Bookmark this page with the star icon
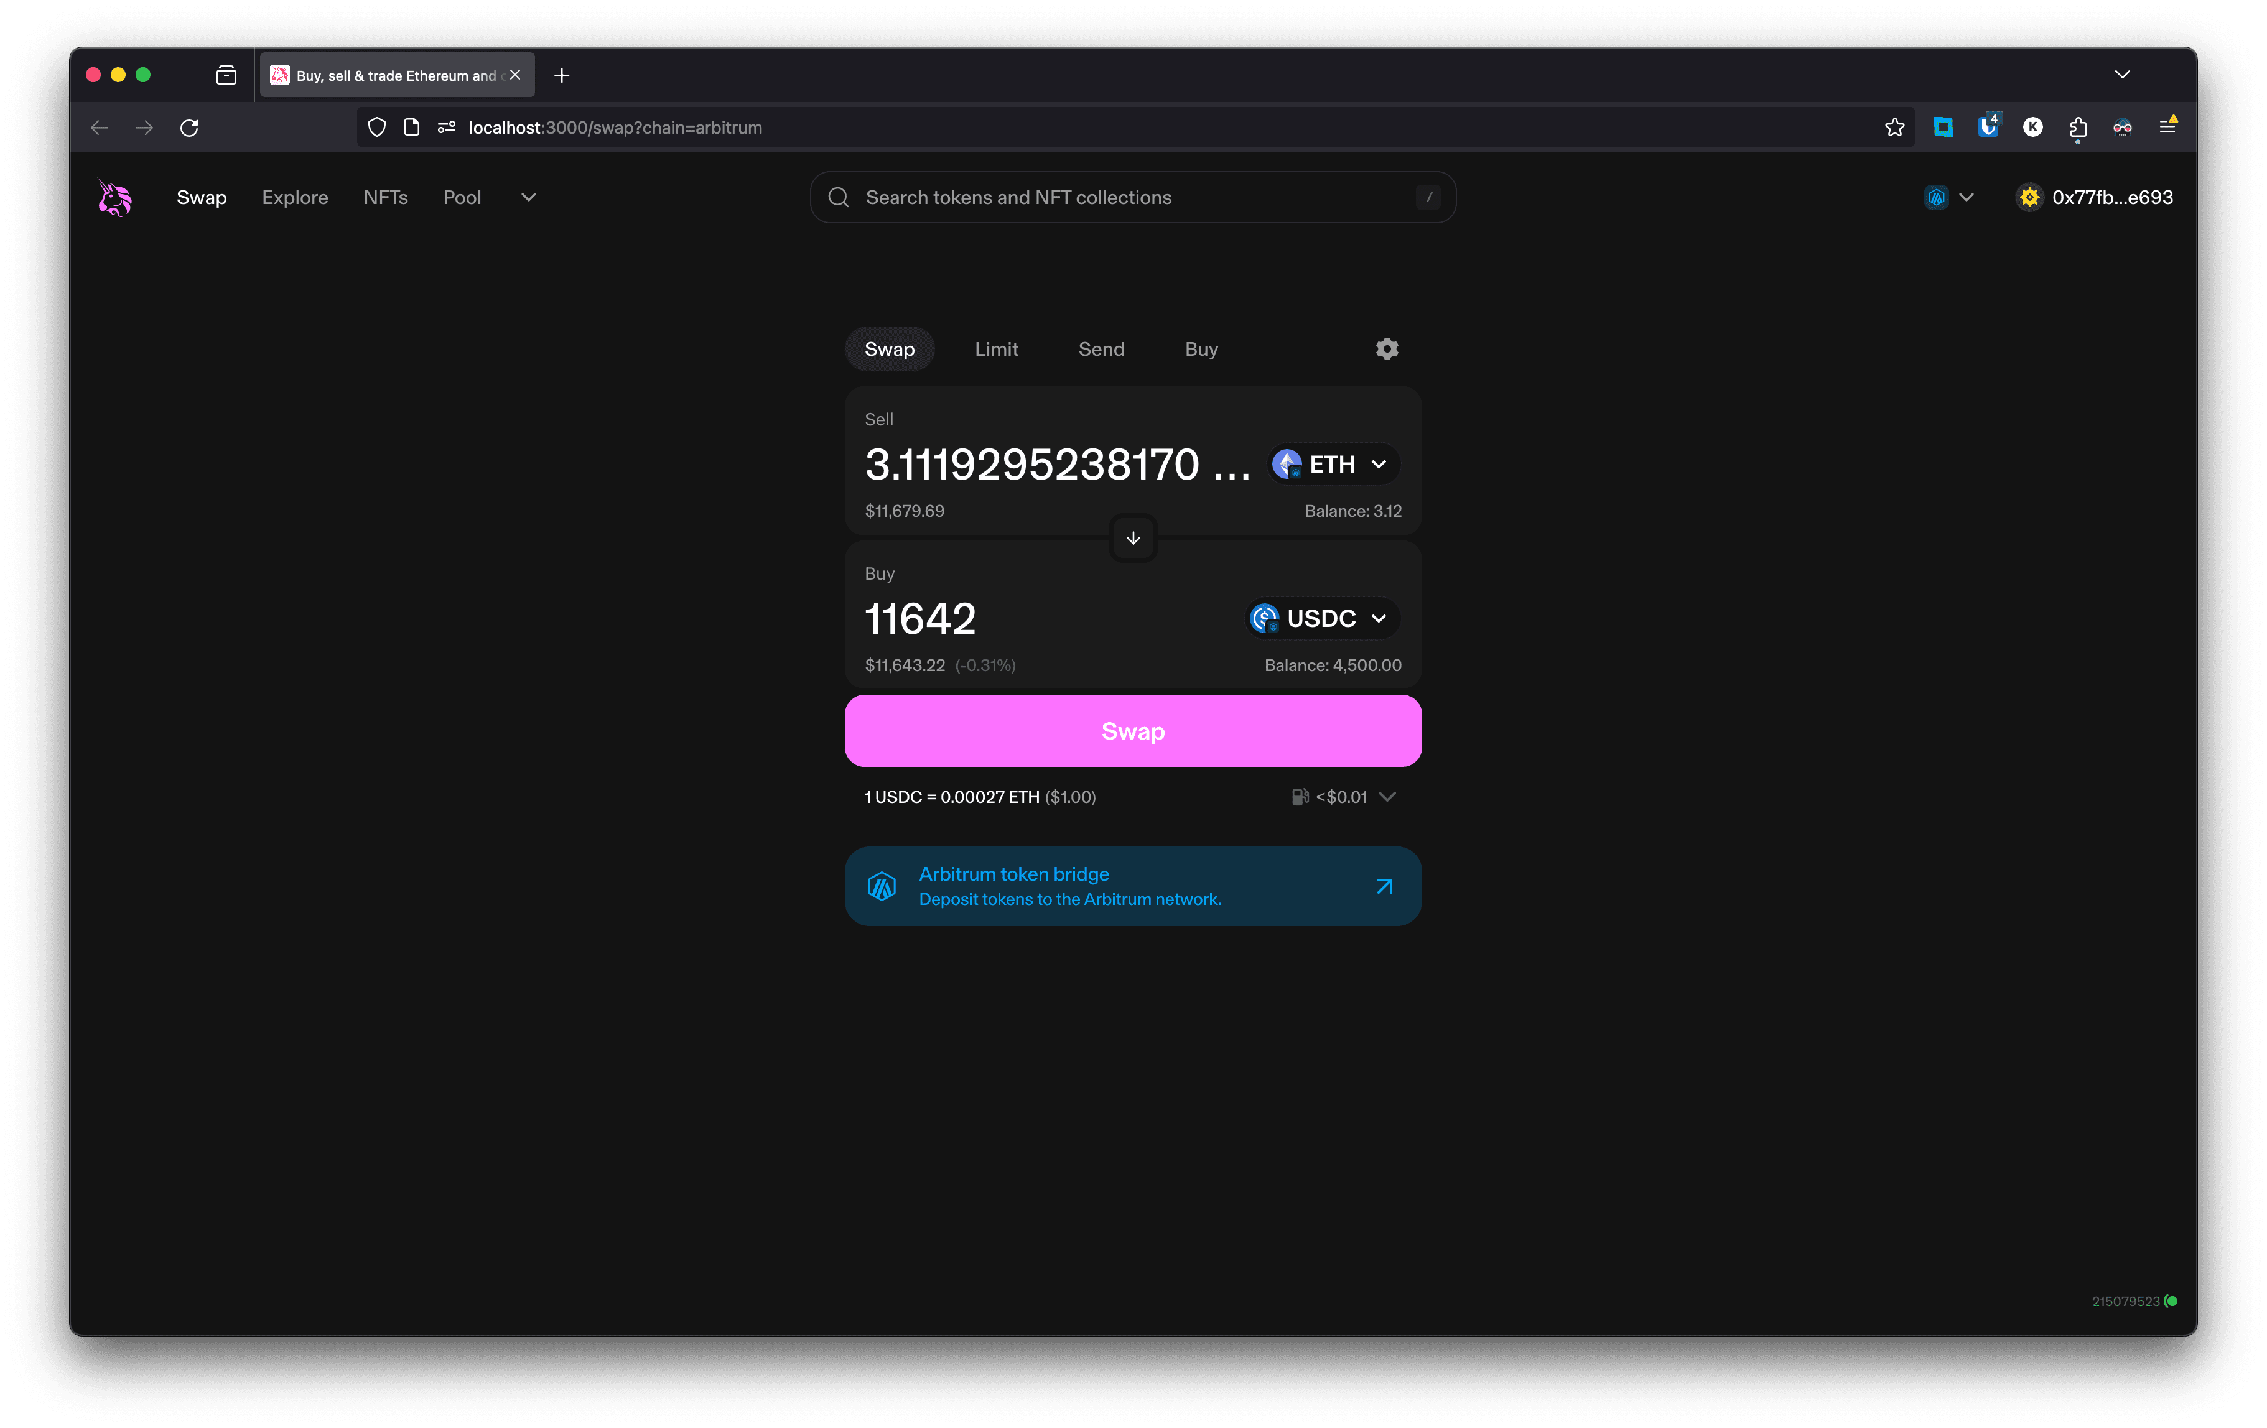Viewport: 2267px width, 1428px height. 1894,127
